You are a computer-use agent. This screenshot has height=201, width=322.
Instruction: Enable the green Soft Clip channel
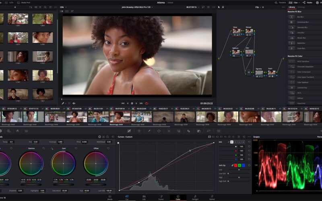pyautogui.click(x=239, y=165)
